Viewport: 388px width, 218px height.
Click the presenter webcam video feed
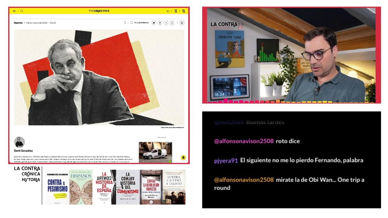[x=292, y=55]
